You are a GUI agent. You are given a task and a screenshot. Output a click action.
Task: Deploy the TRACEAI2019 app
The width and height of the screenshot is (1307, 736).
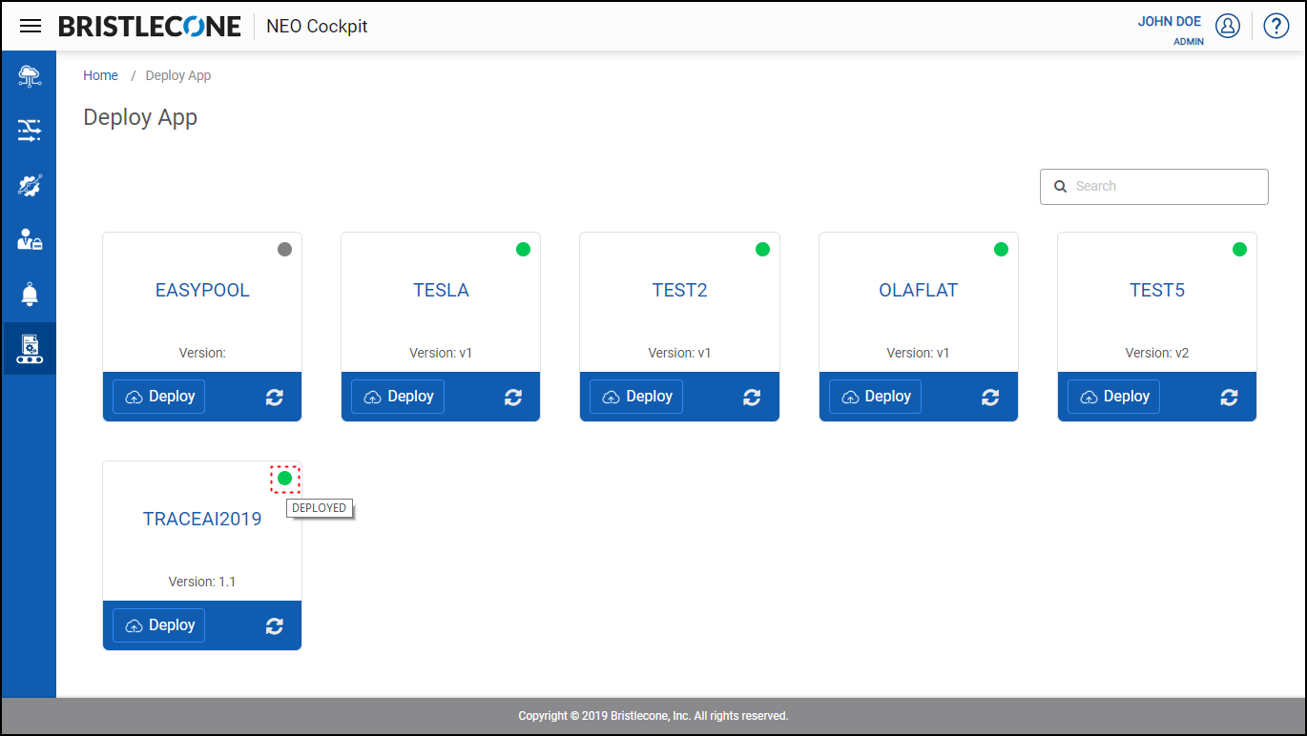point(158,625)
